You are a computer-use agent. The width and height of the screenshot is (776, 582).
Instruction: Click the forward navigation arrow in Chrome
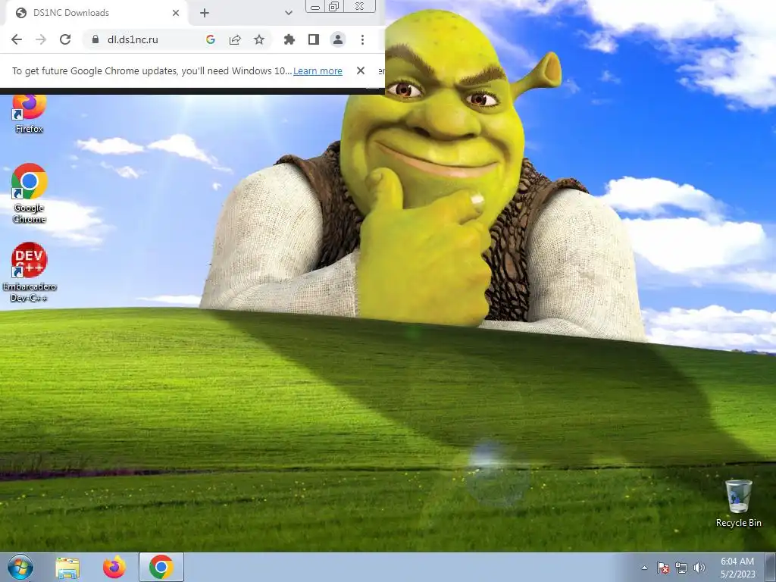[x=41, y=39]
